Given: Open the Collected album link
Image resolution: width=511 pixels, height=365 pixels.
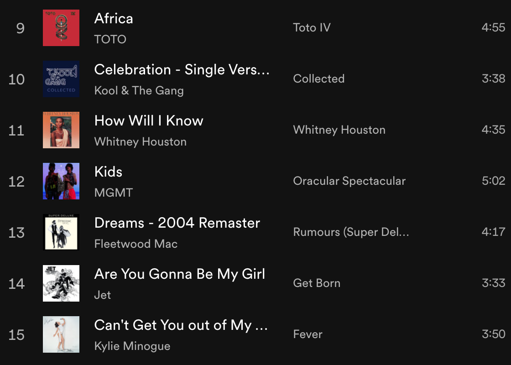Looking at the screenshot, I should point(318,79).
